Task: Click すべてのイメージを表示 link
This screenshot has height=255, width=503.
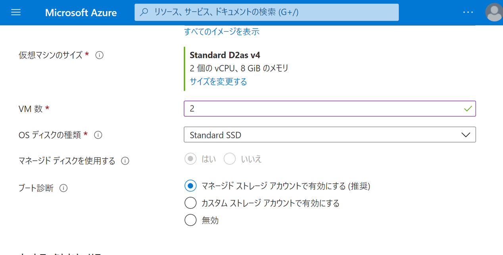Action: click(222, 32)
